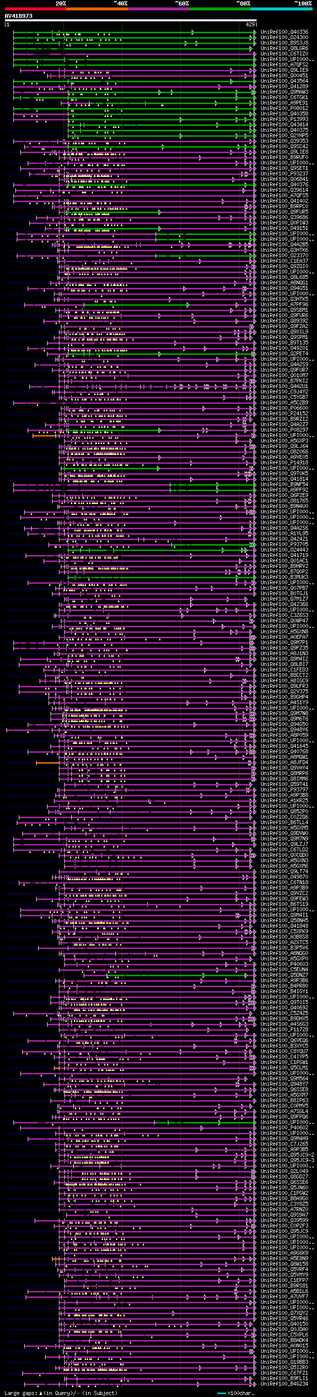Click label UniRef100_C9J4Y2

pos(284,391)
